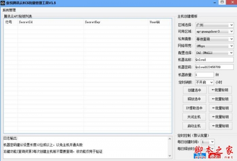Click the 机器数量 quantity field
The image size is (237, 161).
coord(204,75)
